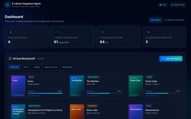This screenshot has height=119, width=191.
Task: Click the Neuromancer title text
Action: (x=152, y=110)
